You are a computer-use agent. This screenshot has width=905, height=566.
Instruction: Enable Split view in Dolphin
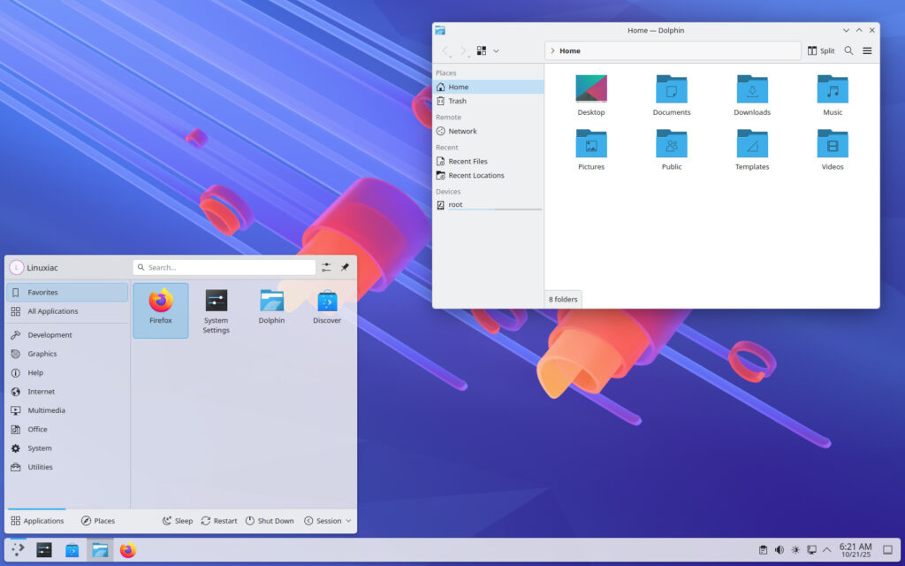tap(821, 50)
